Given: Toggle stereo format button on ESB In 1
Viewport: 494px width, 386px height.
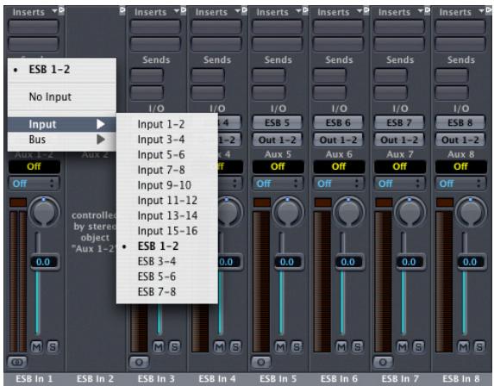Looking at the screenshot, I should 17,362.
